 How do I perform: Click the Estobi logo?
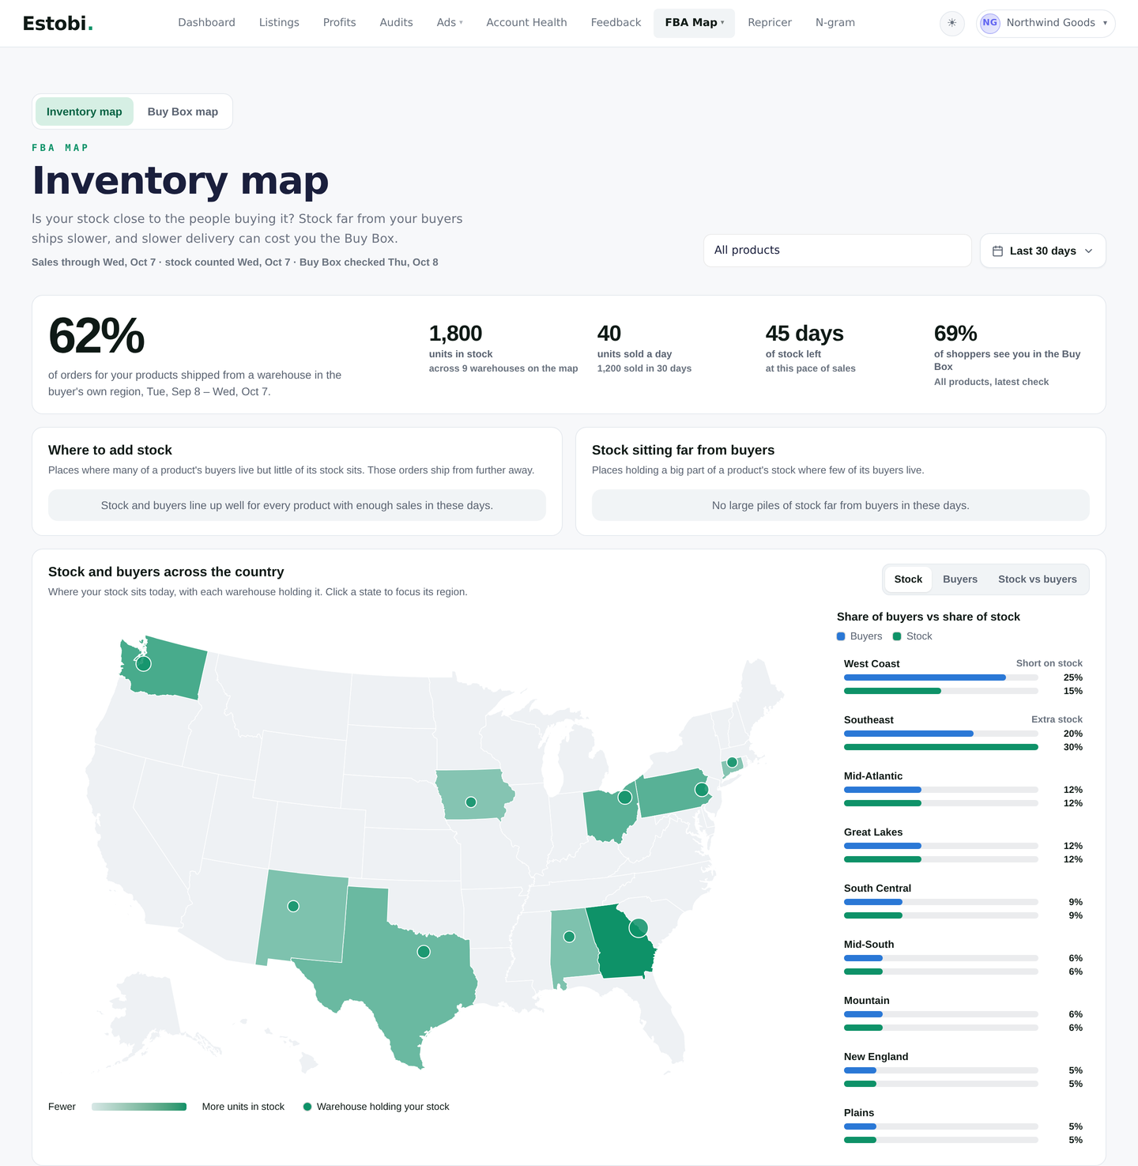[x=58, y=23]
